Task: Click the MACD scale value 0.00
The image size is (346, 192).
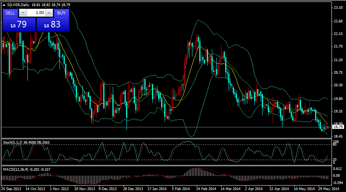Action: click(x=337, y=176)
